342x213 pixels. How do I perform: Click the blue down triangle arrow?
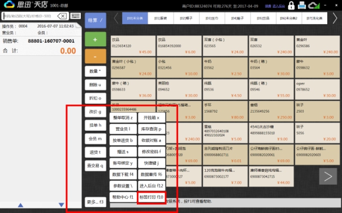(x=61, y=205)
